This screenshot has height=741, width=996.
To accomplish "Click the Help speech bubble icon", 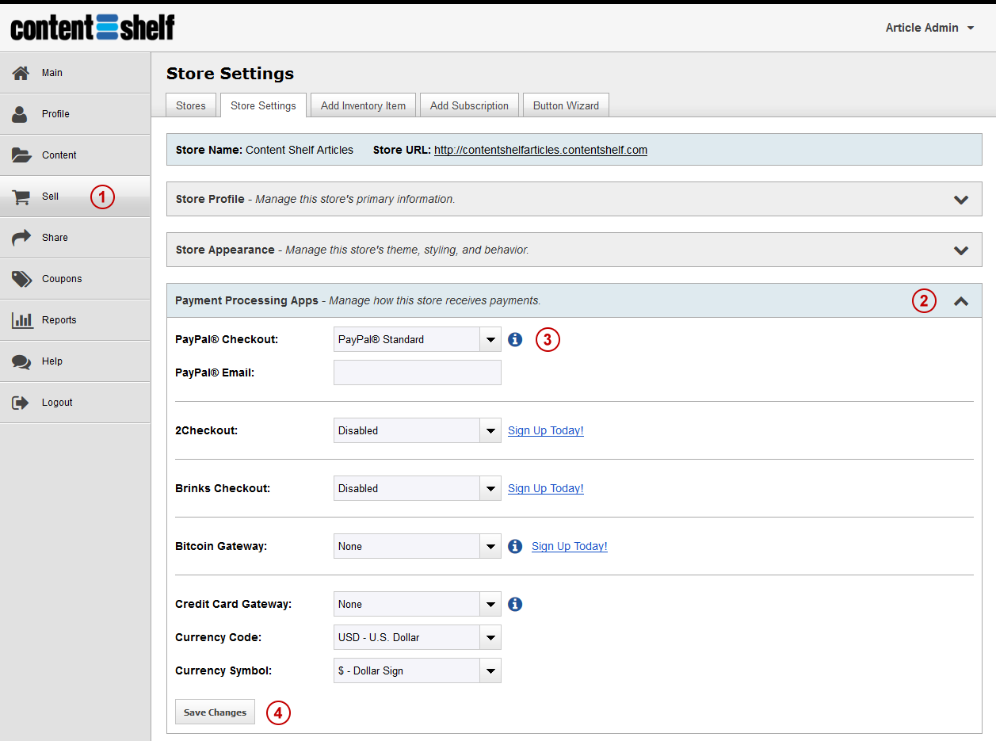I will point(21,361).
